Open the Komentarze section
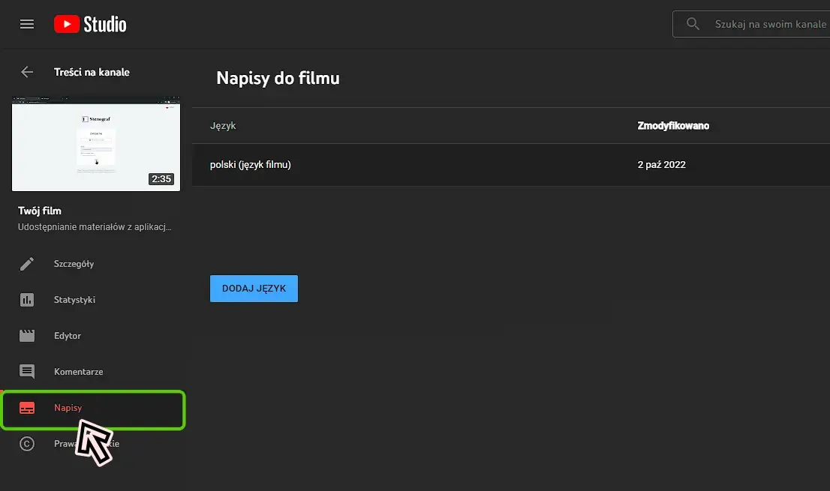 pos(78,372)
